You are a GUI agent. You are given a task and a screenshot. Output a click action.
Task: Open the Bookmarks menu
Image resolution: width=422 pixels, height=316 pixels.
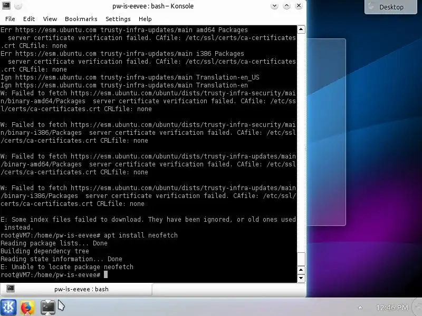[x=81, y=19]
